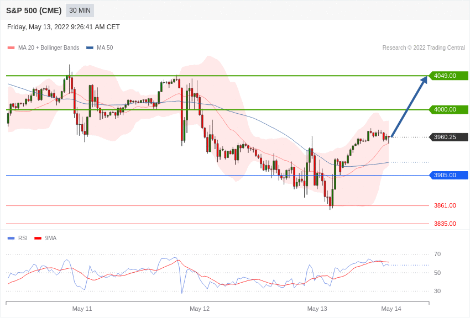Click the 9MA legend color swatch
This screenshot has height=318, width=470.
(x=38, y=239)
